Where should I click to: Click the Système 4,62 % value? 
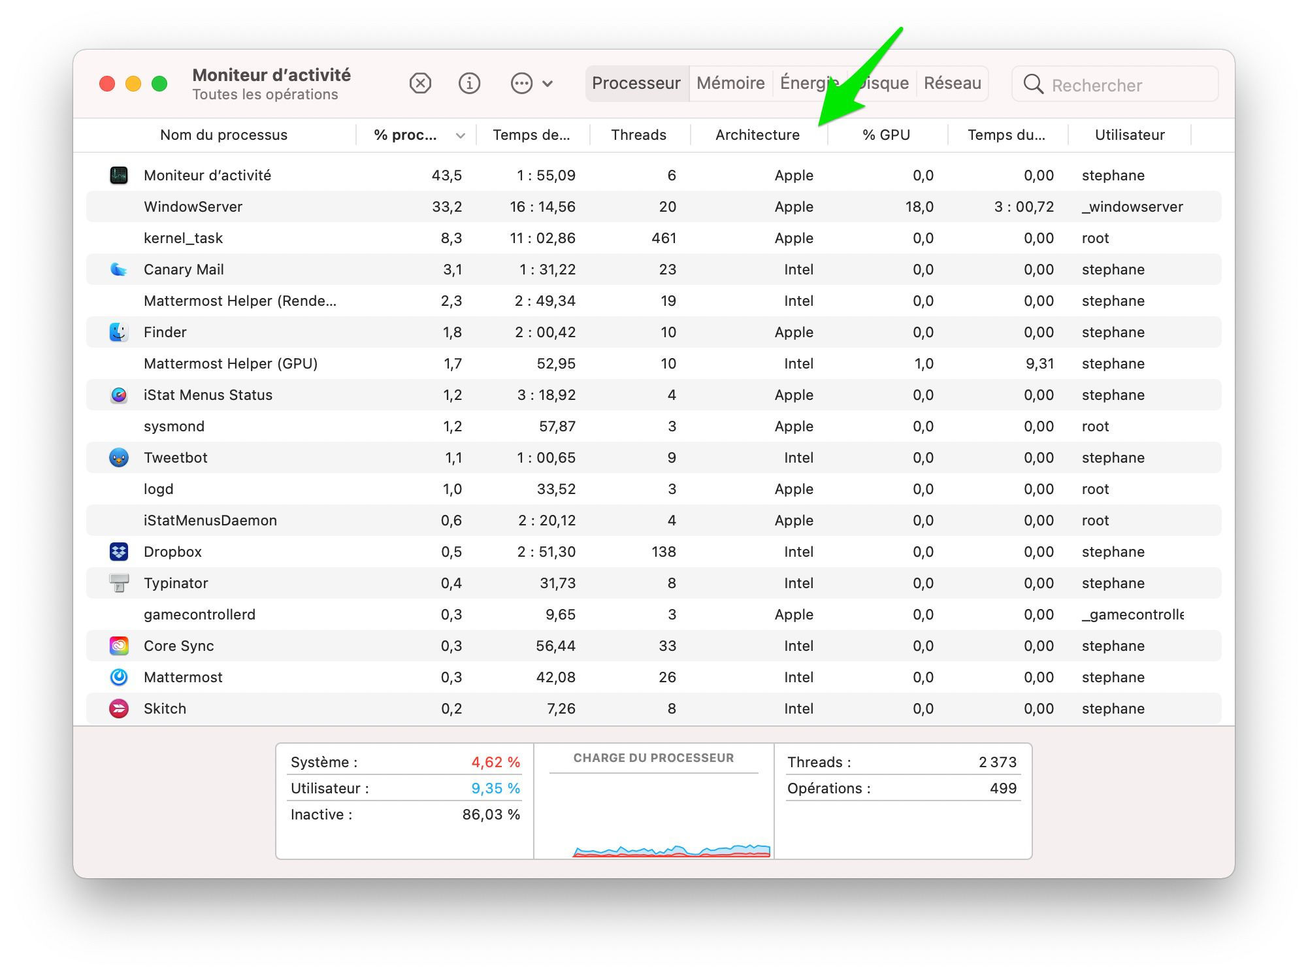pos(496,762)
